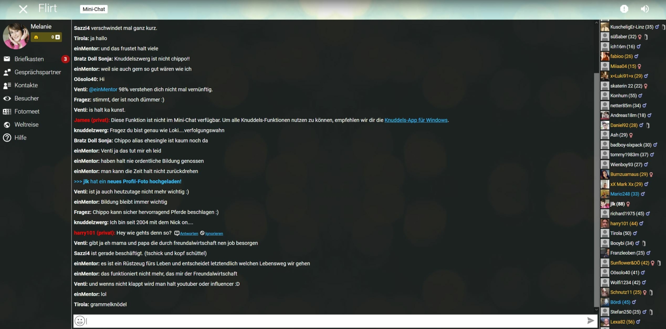Open Hilfe help page

coord(20,138)
